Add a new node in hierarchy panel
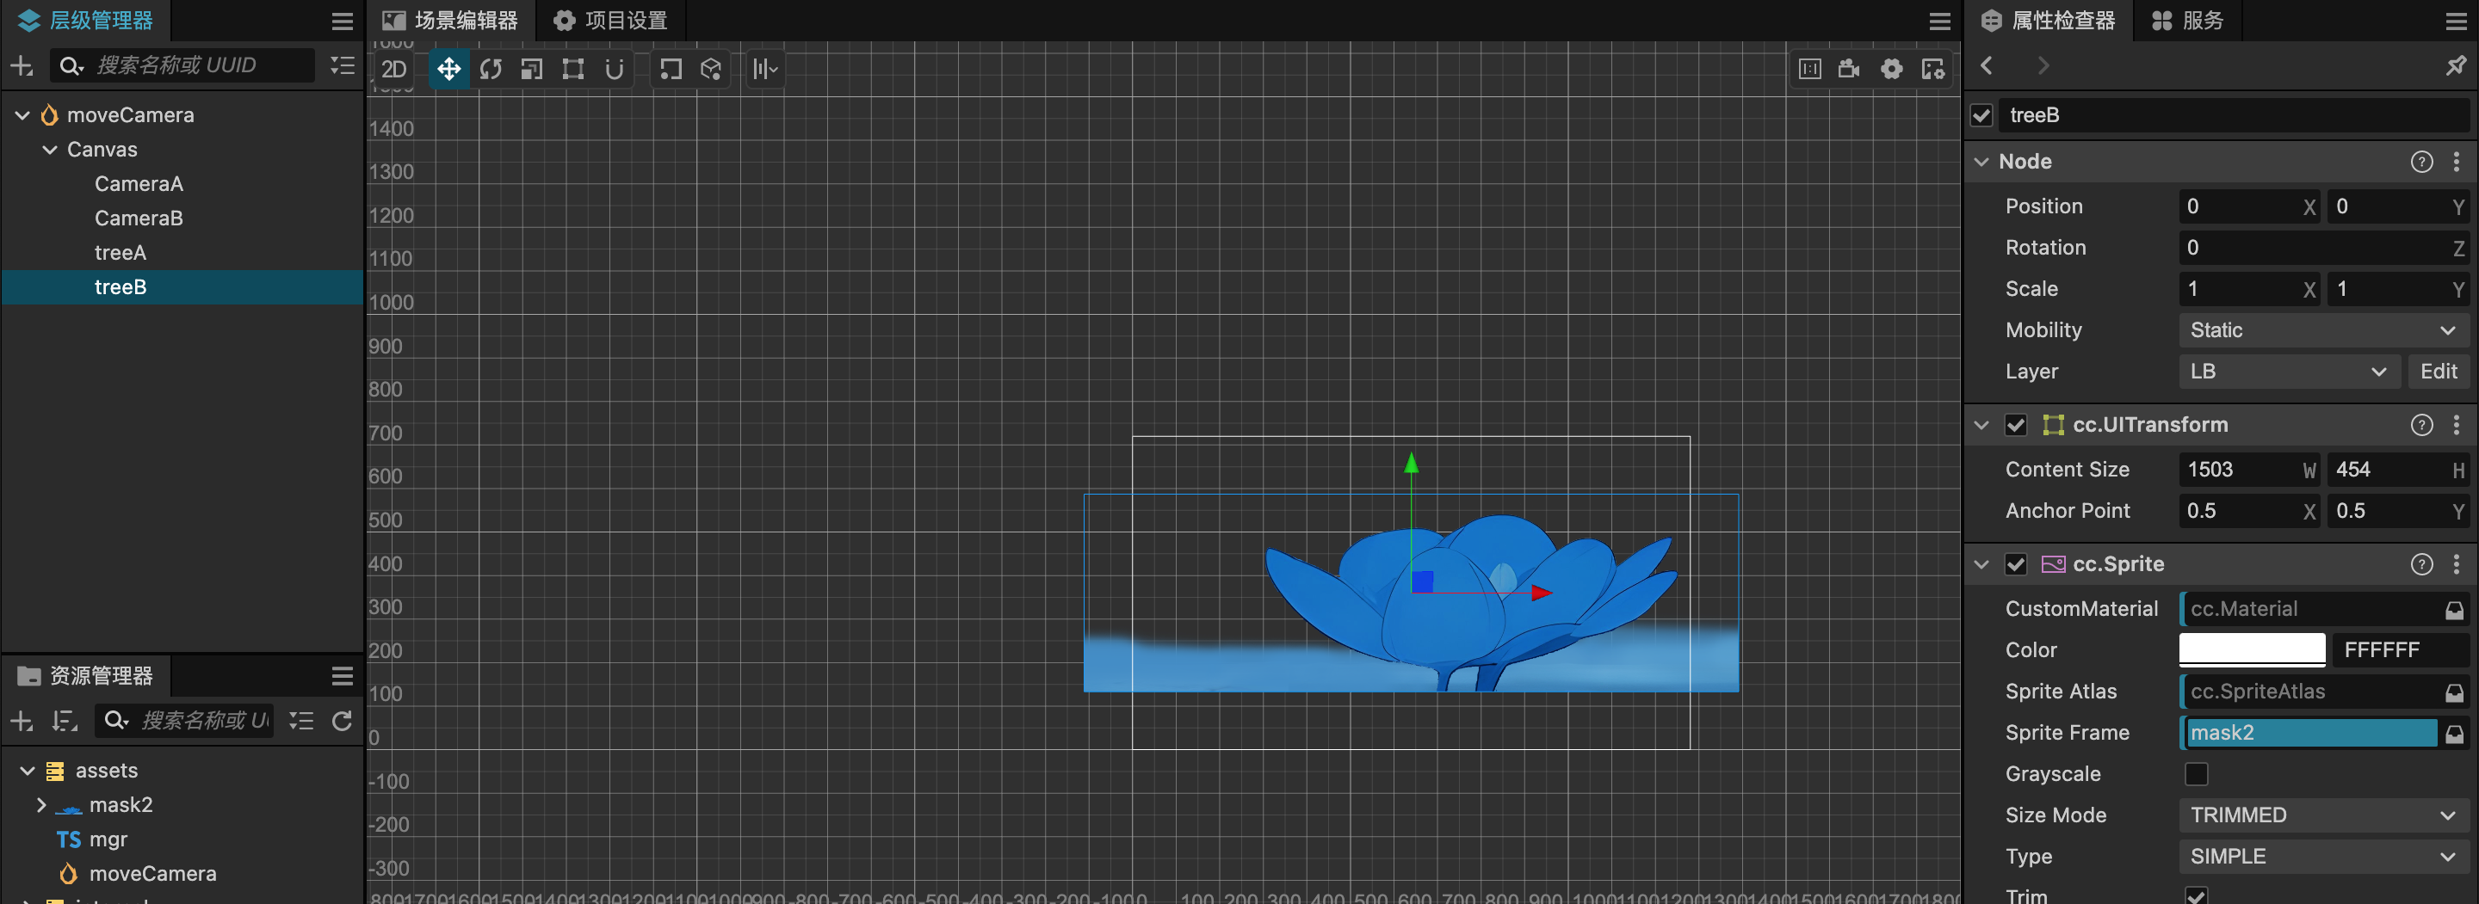This screenshot has width=2479, height=904. (x=22, y=65)
